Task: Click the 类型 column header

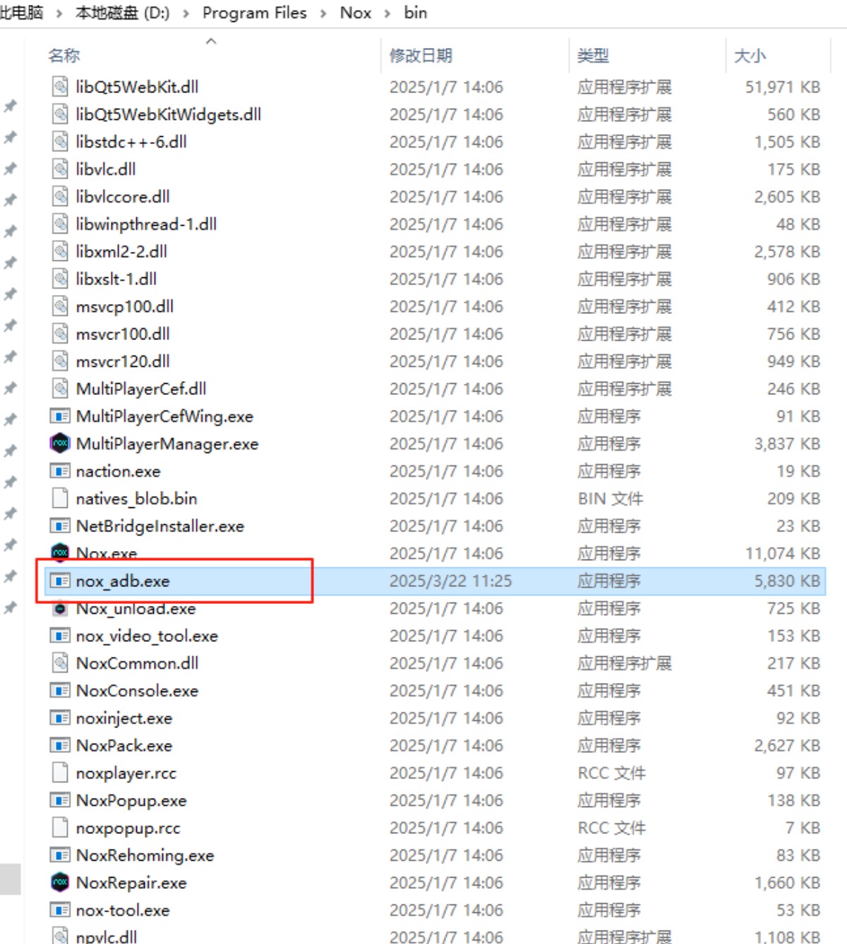Action: click(x=594, y=56)
